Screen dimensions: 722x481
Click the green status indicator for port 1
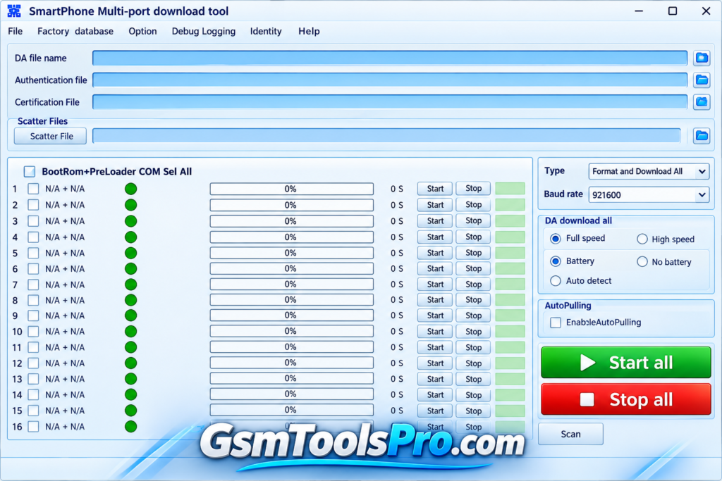tap(130, 189)
